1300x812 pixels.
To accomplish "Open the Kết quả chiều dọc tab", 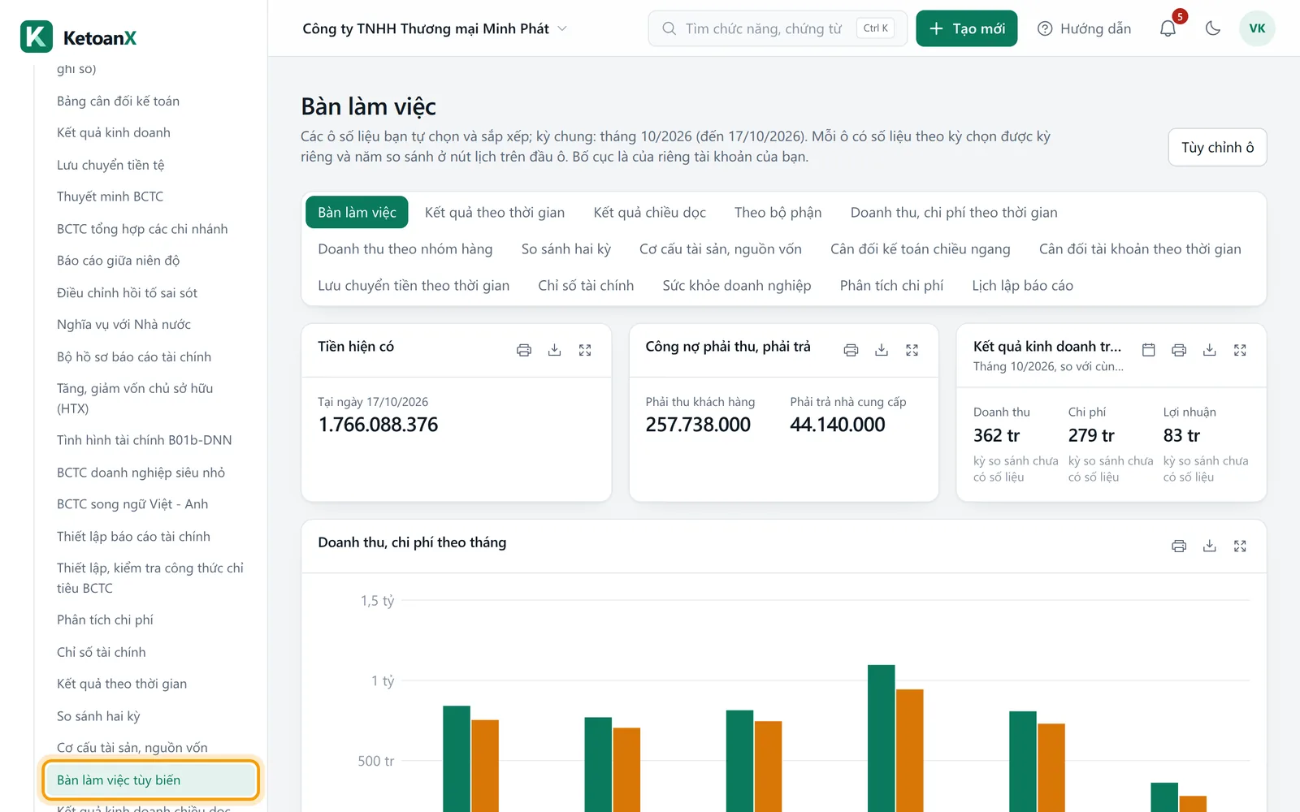I will pyautogui.click(x=650, y=213).
